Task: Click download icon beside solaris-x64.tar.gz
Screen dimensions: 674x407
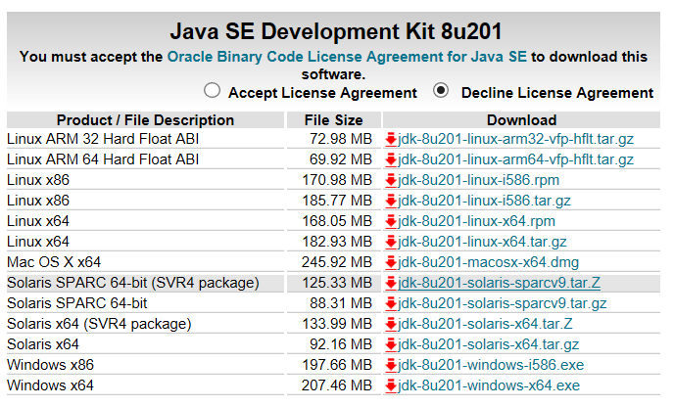Action: pos(391,344)
